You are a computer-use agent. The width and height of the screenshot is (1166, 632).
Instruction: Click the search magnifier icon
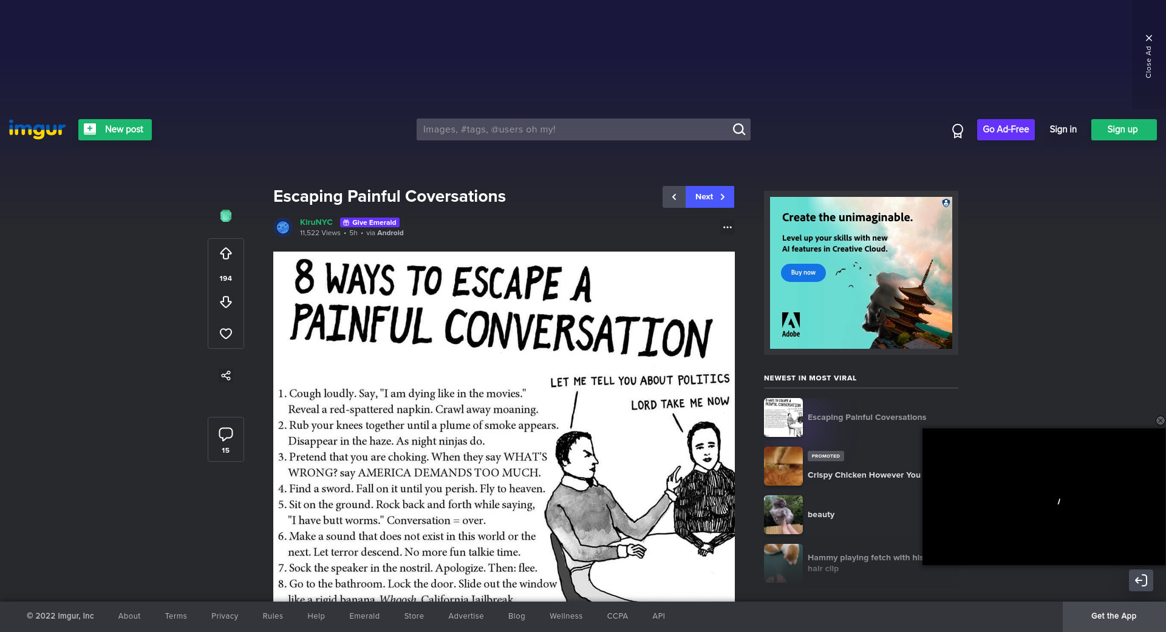pyautogui.click(x=738, y=129)
